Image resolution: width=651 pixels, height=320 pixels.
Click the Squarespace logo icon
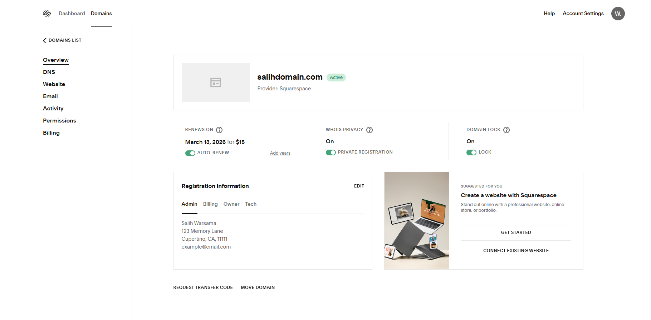[x=47, y=14]
